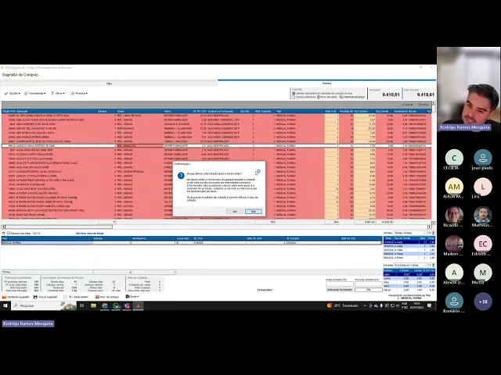
Task: Select participant avatar A (Alexon)
Action: 454,273
